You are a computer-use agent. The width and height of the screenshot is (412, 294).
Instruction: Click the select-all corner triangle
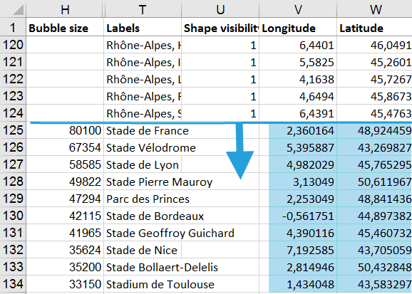[18, 10]
